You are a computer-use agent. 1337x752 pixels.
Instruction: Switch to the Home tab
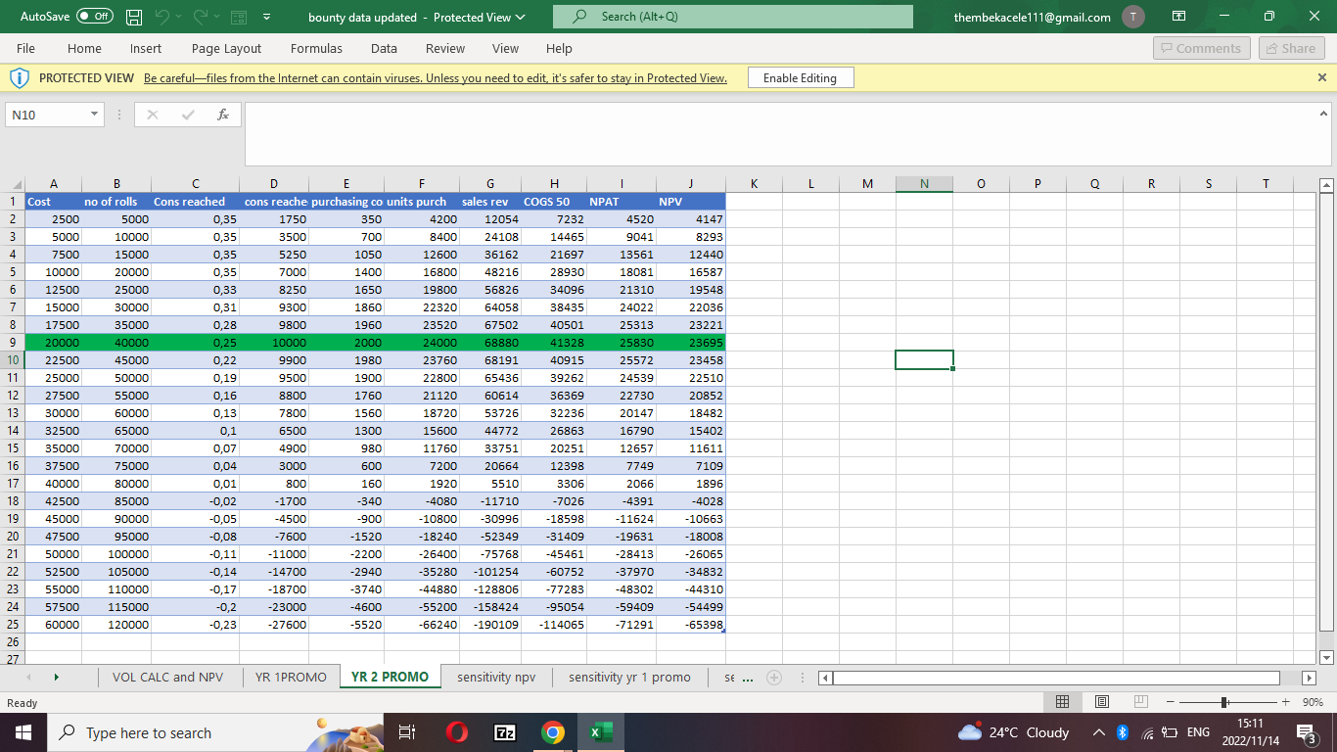(84, 48)
